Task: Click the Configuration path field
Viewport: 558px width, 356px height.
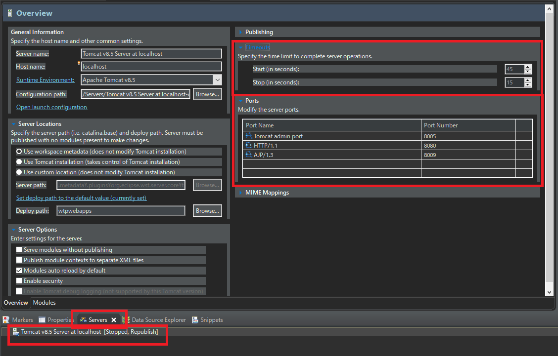Action: click(136, 94)
